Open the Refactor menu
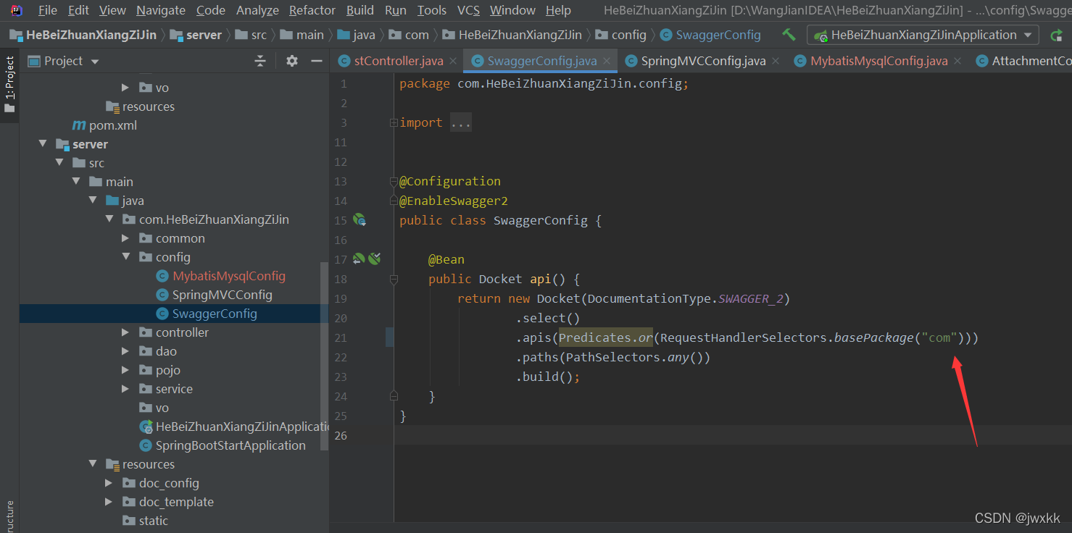1072x533 pixels. coord(312,10)
